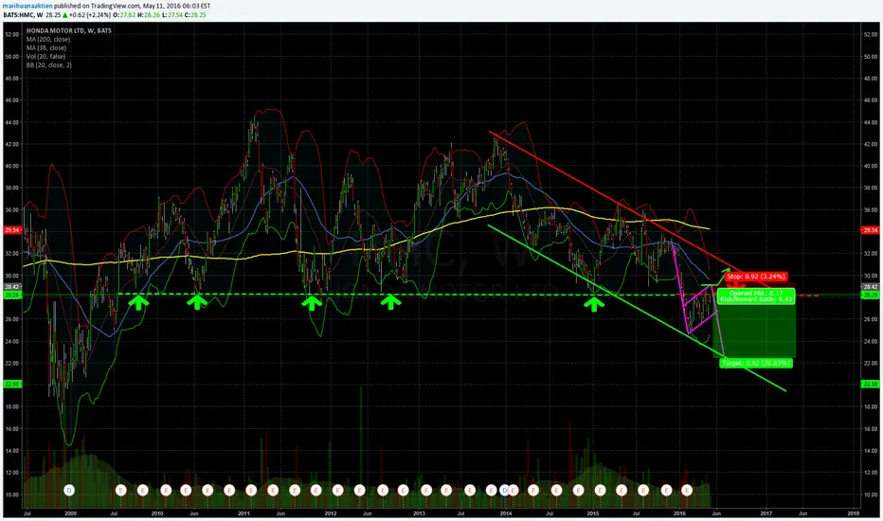Click the 2018 label on the time axis

point(854,513)
